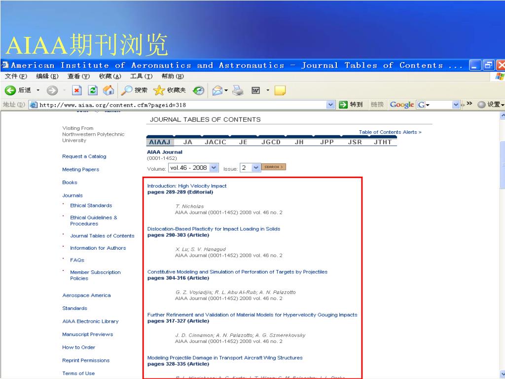The width and height of the screenshot is (505, 379).
Task: Click the yellow note toolbar icon
Action: click(280, 91)
